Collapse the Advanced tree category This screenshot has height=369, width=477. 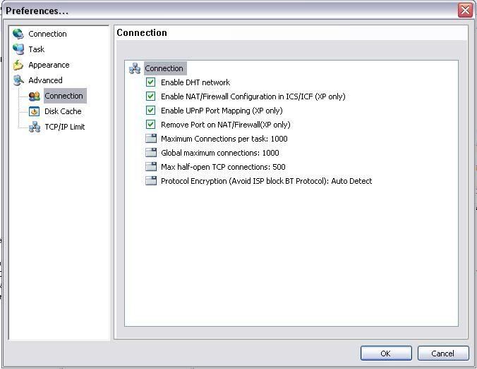click(x=45, y=80)
